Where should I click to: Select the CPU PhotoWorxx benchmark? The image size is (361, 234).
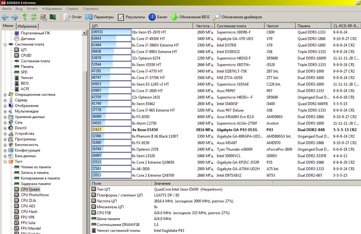tap(32, 195)
